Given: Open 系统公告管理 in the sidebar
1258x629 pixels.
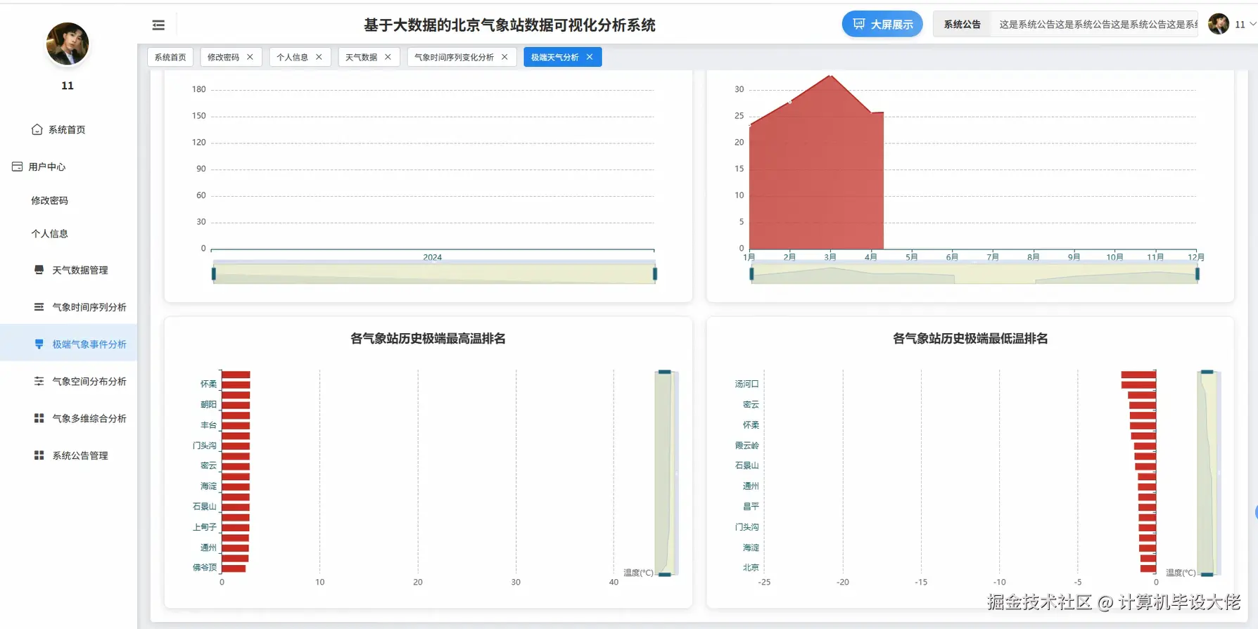Looking at the screenshot, I should click(80, 456).
